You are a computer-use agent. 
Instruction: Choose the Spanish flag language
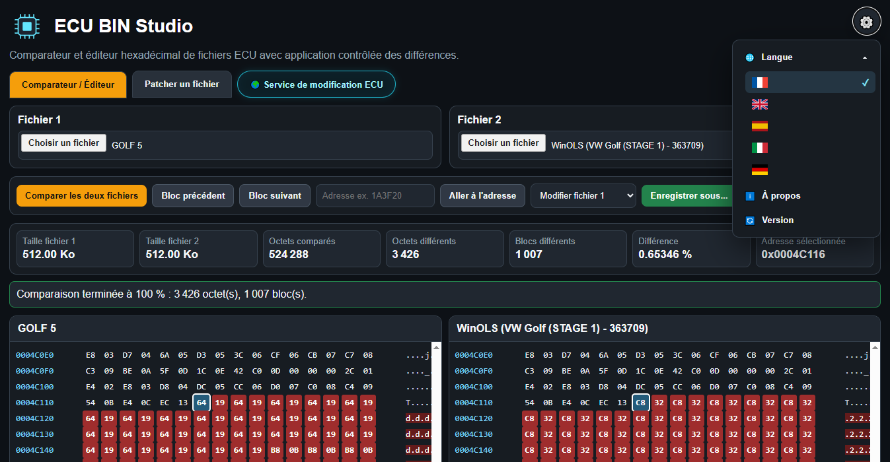pos(810,126)
